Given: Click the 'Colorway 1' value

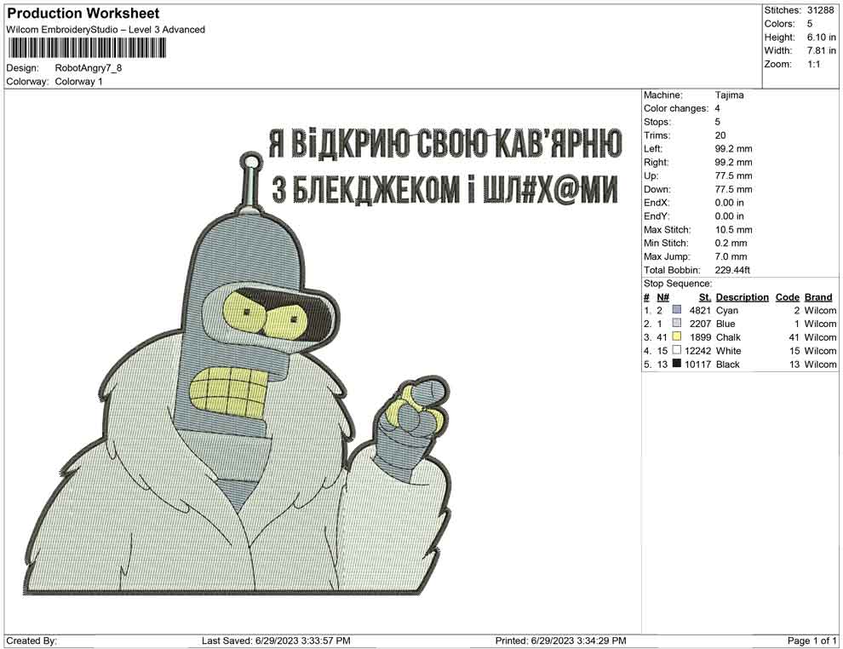Looking at the screenshot, I should pos(78,82).
